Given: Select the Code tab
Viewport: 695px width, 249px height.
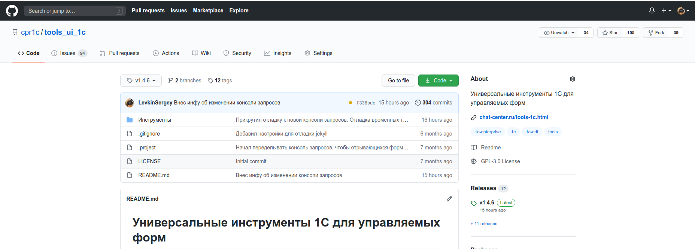Looking at the screenshot, I should pos(28,53).
